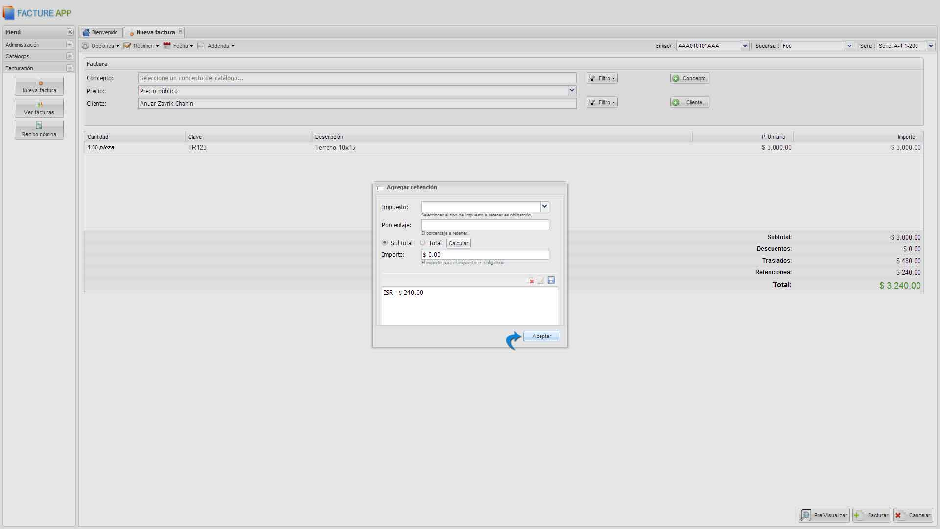The height and width of the screenshot is (529, 940).
Task: Open Recibo nómina in sidebar
Action: coord(39,130)
